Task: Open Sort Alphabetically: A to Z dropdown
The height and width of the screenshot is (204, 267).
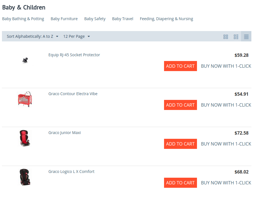Action: tap(33, 36)
